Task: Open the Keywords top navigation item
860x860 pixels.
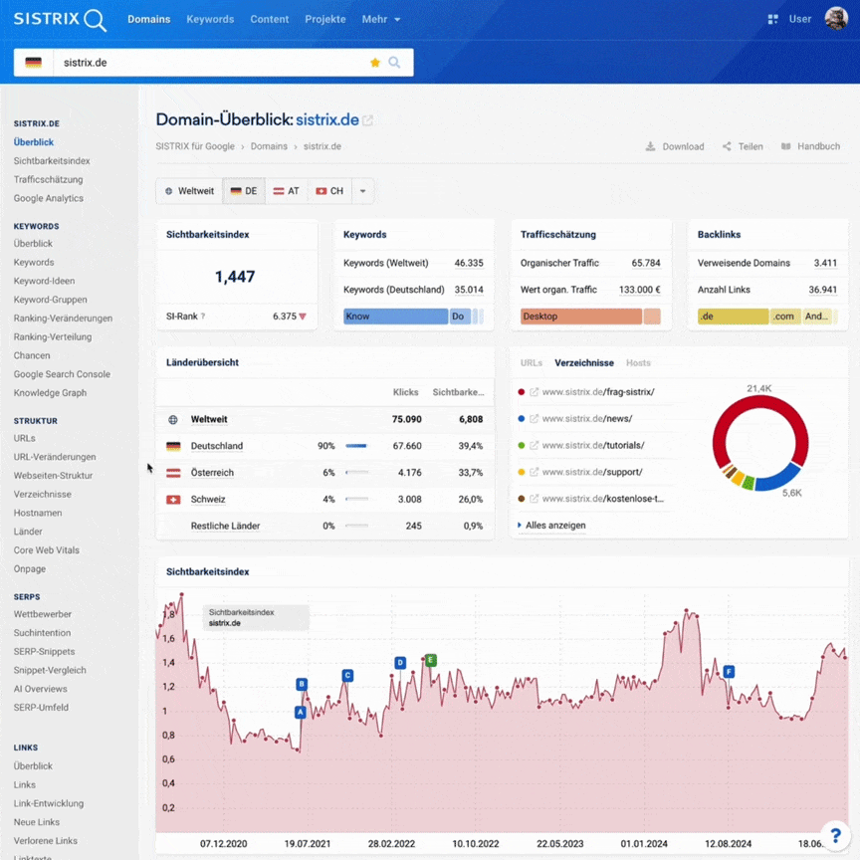Action: pyautogui.click(x=210, y=19)
